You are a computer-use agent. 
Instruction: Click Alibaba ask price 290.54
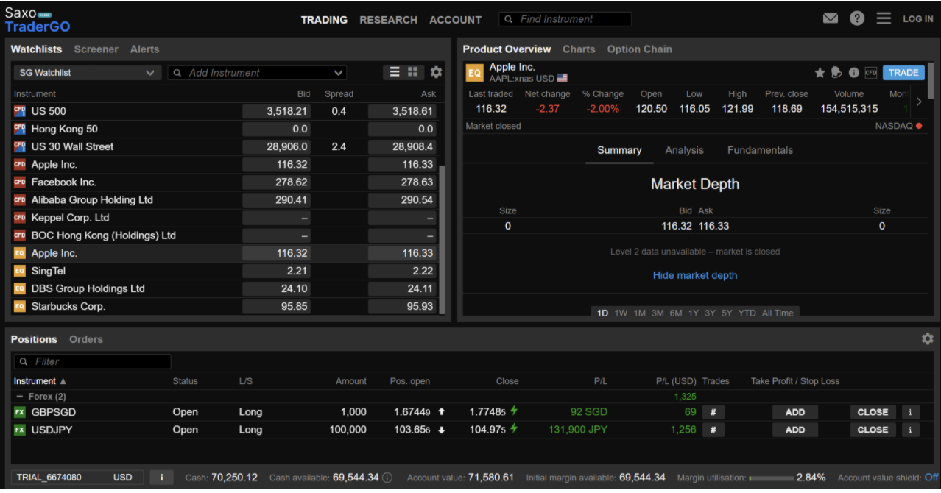tap(401, 200)
